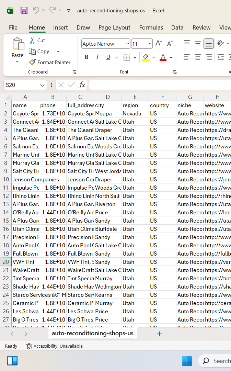Click the Select All corner triangle
This screenshot has height=371, width=231.
8,97
